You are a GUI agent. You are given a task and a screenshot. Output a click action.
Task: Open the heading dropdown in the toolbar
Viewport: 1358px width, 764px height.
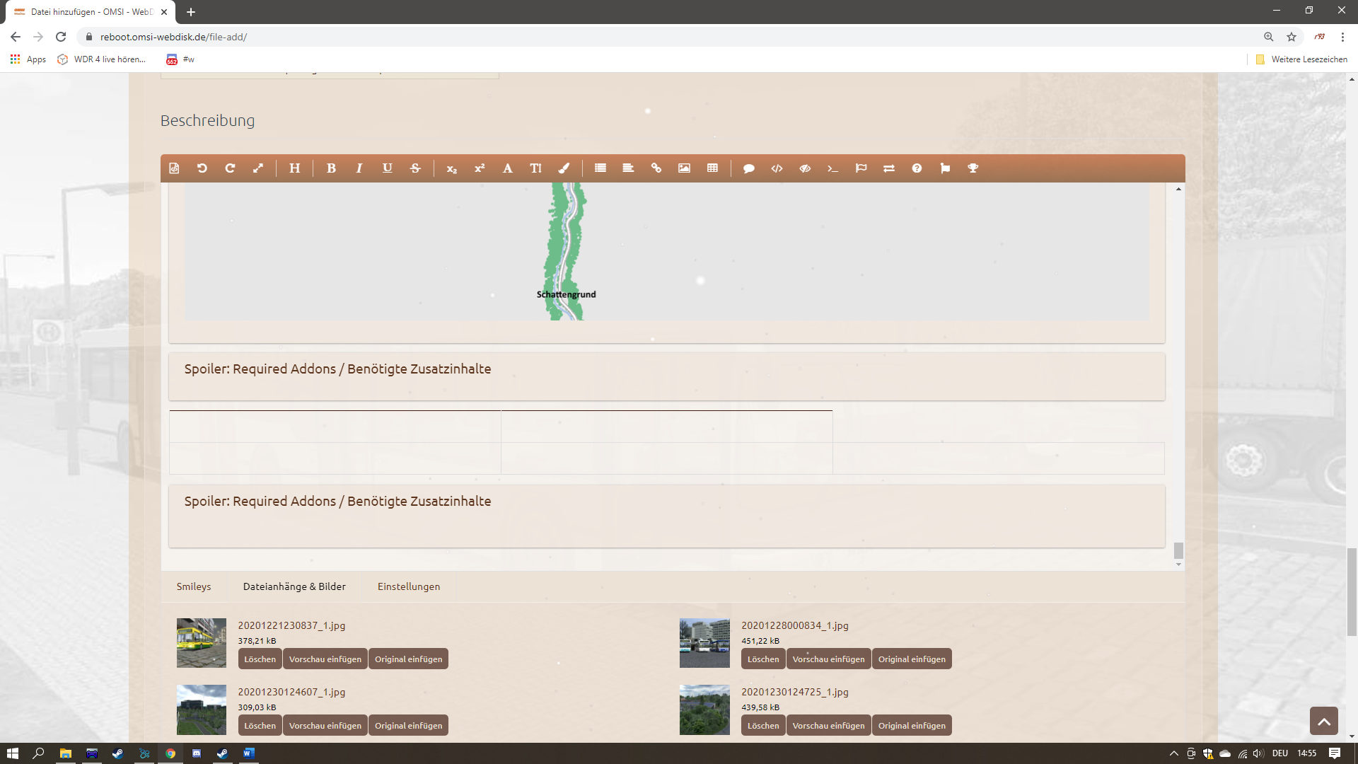coord(295,168)
